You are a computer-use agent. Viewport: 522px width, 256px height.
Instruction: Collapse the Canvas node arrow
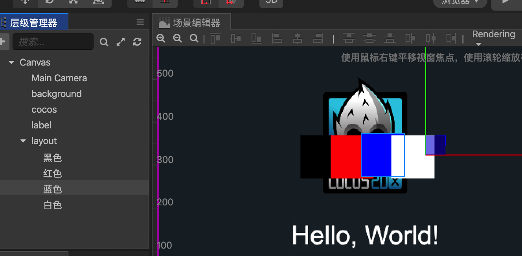coord(11,62)
